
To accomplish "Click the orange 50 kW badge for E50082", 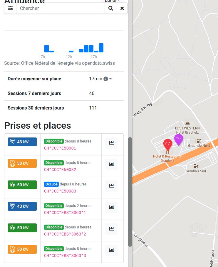I will pos(22,163).
